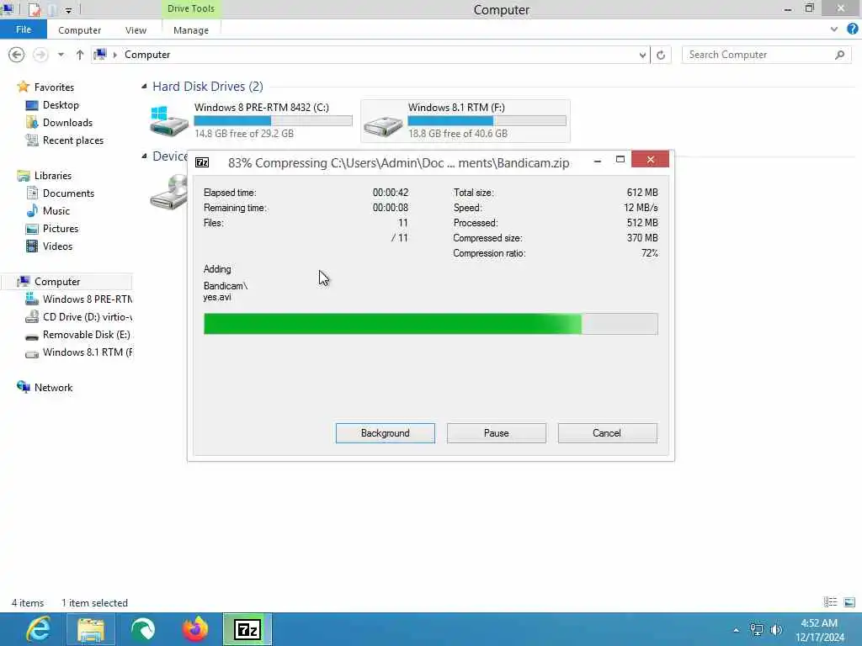Click the F: drive capacity bar
The width and height of the screenshot is (862, 646).
click(x=487, y=120)
